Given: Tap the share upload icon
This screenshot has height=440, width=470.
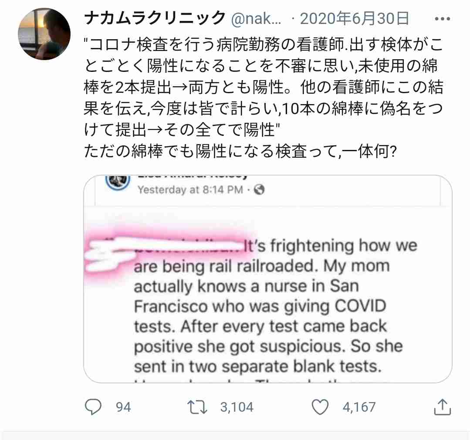Looking at the screenshot, I should coord(443,407).
